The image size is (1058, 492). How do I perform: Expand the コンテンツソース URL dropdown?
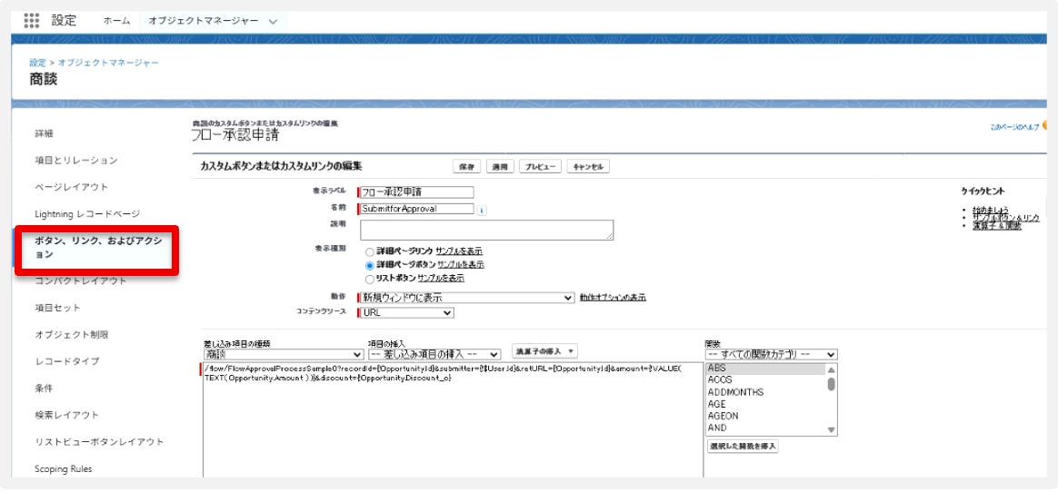tap(405, 312)
